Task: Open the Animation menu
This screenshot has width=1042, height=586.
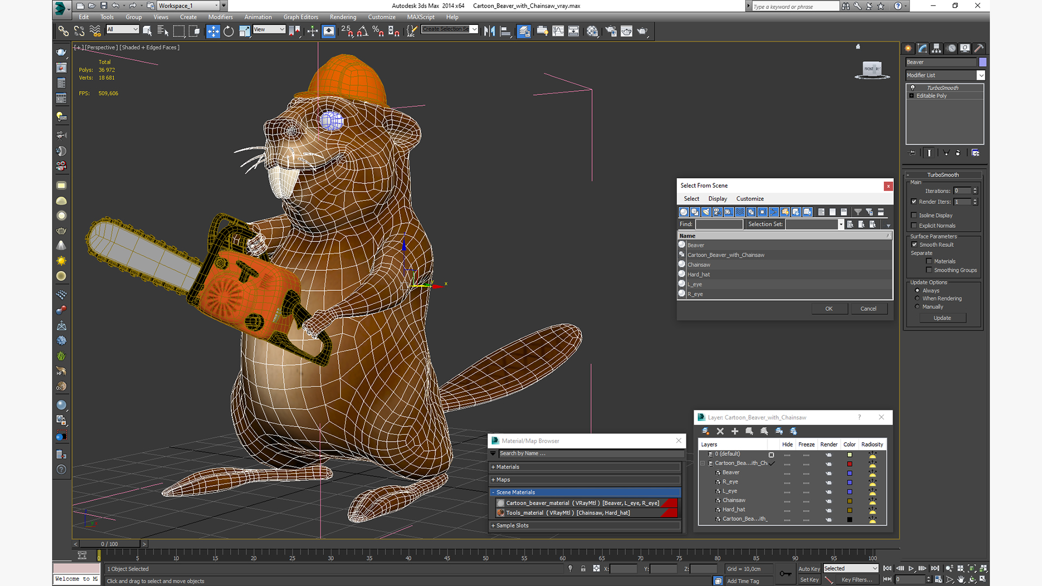Action: (x=258, y=17)
